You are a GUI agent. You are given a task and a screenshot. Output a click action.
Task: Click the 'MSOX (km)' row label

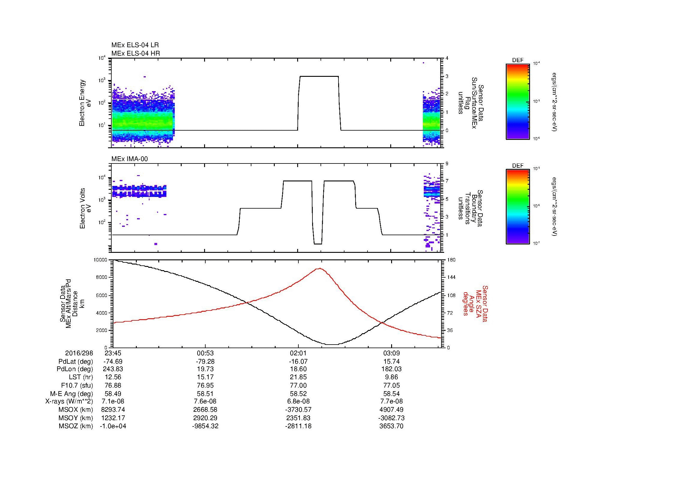pos(76,410)
